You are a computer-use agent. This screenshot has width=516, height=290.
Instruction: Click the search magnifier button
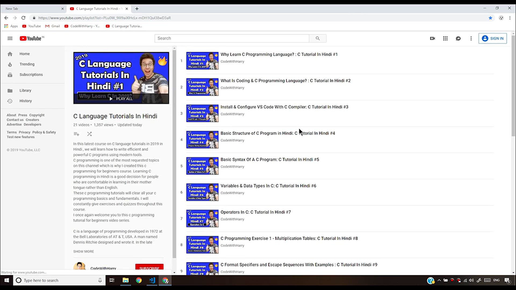click(318, 38)
